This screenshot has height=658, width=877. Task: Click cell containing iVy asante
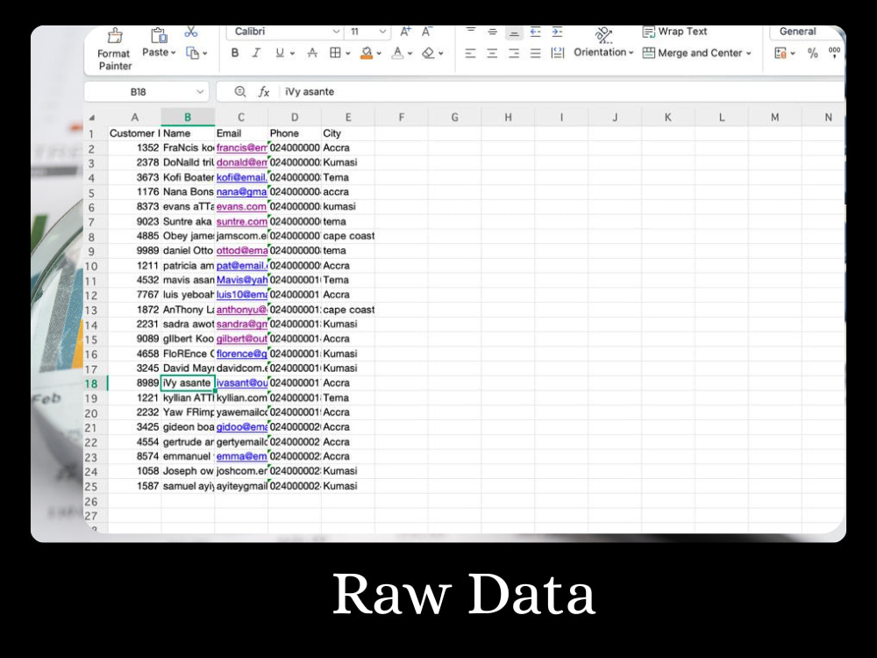point(188,383)
